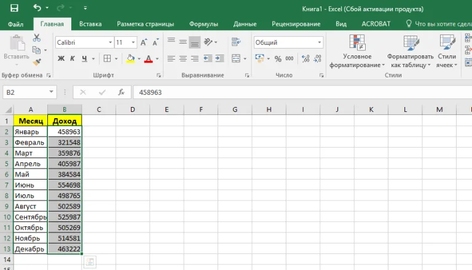Undo the last action
Screen dimensions: 472x270
pyautogui.click(x=37, y=7)
